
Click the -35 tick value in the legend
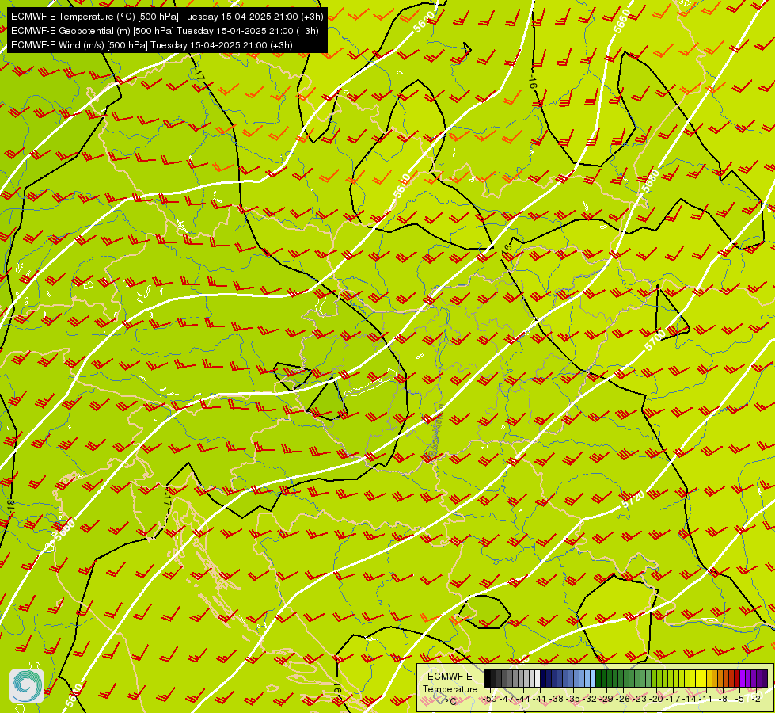[573, 699]
